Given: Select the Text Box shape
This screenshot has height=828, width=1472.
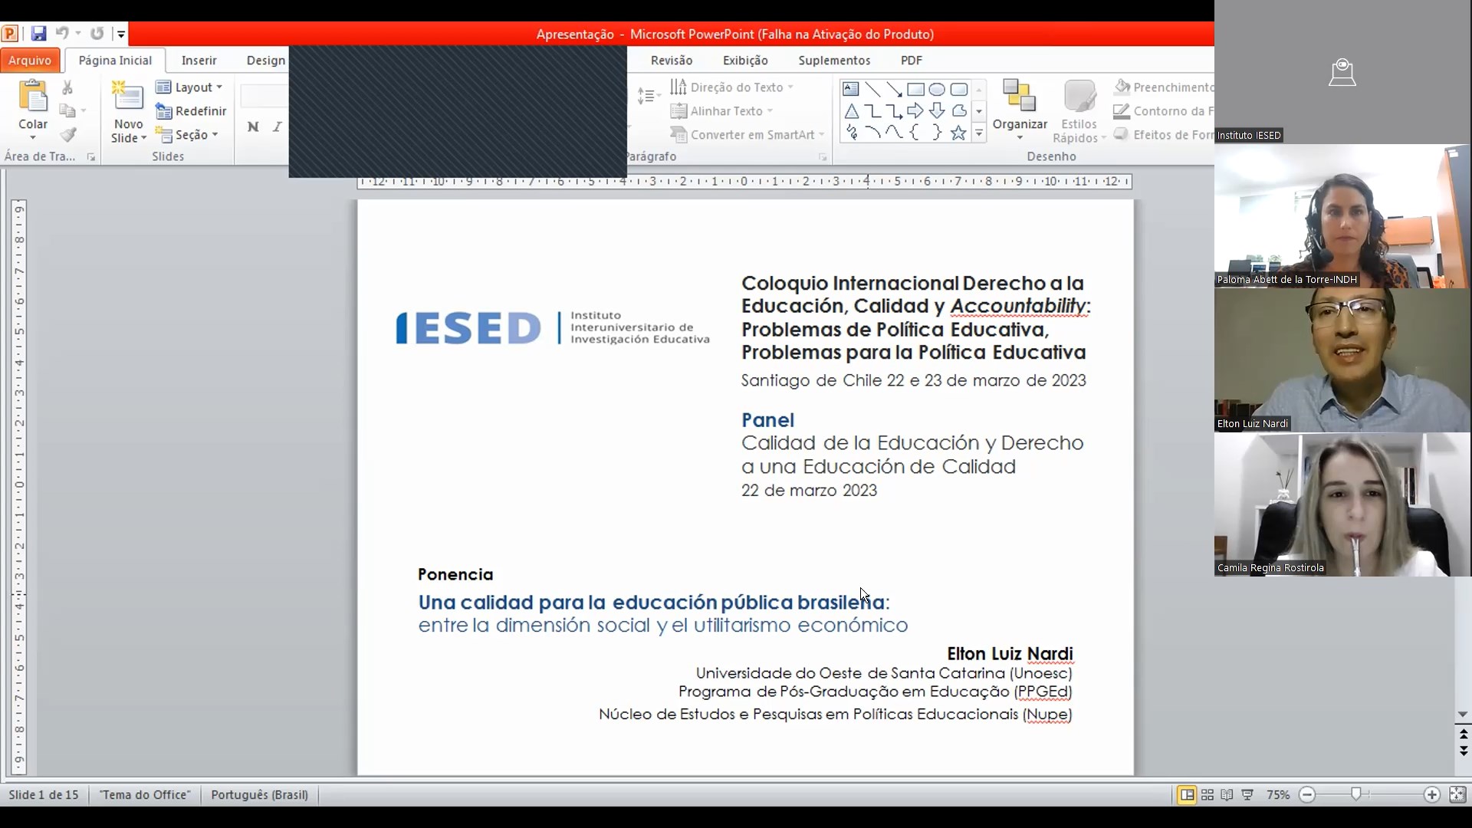Looking at the screenshot, I should tap(851, 89).
